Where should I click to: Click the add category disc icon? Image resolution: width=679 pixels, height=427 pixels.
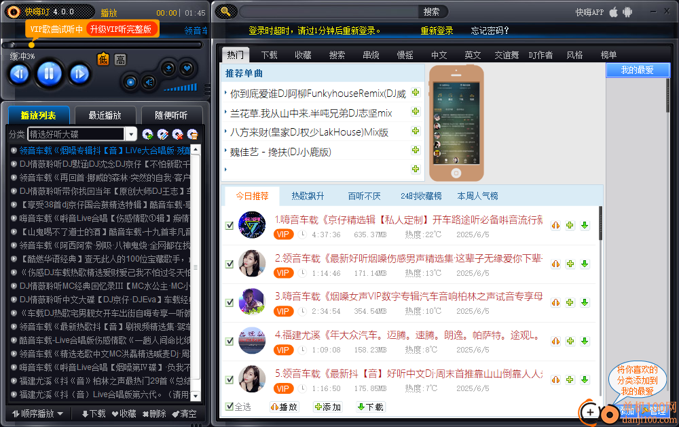147,134
